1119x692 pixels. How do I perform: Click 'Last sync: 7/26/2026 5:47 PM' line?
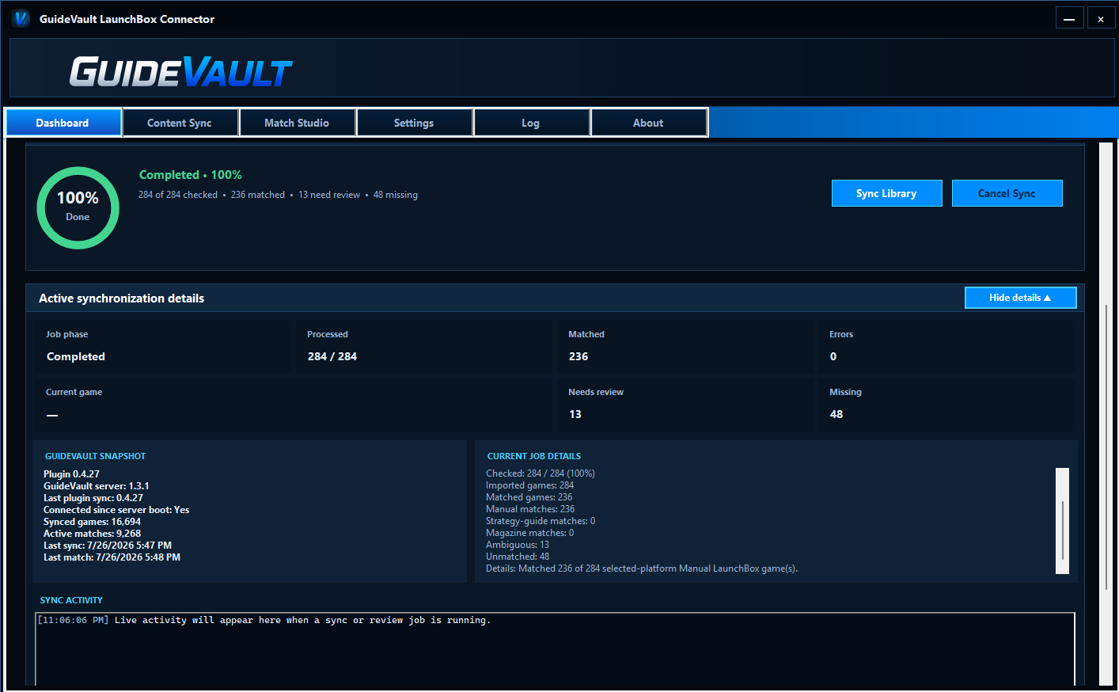pos(108,546)
